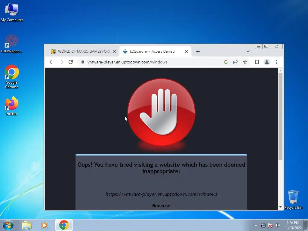Select the Google Chrome desktop shortcut
The height and width of the screenshot is (231, 308).
[12, 77]
